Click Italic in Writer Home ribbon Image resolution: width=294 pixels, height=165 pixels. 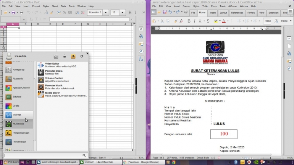point(194,21)
